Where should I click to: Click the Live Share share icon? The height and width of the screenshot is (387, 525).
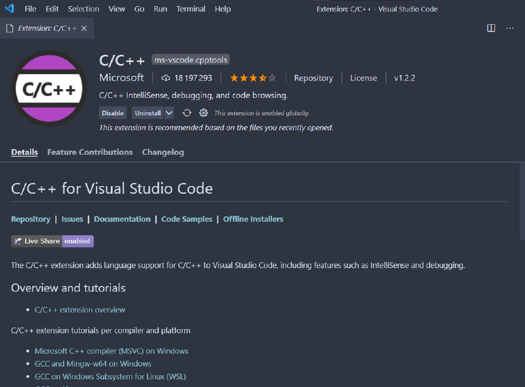click(x=18, y=241)
